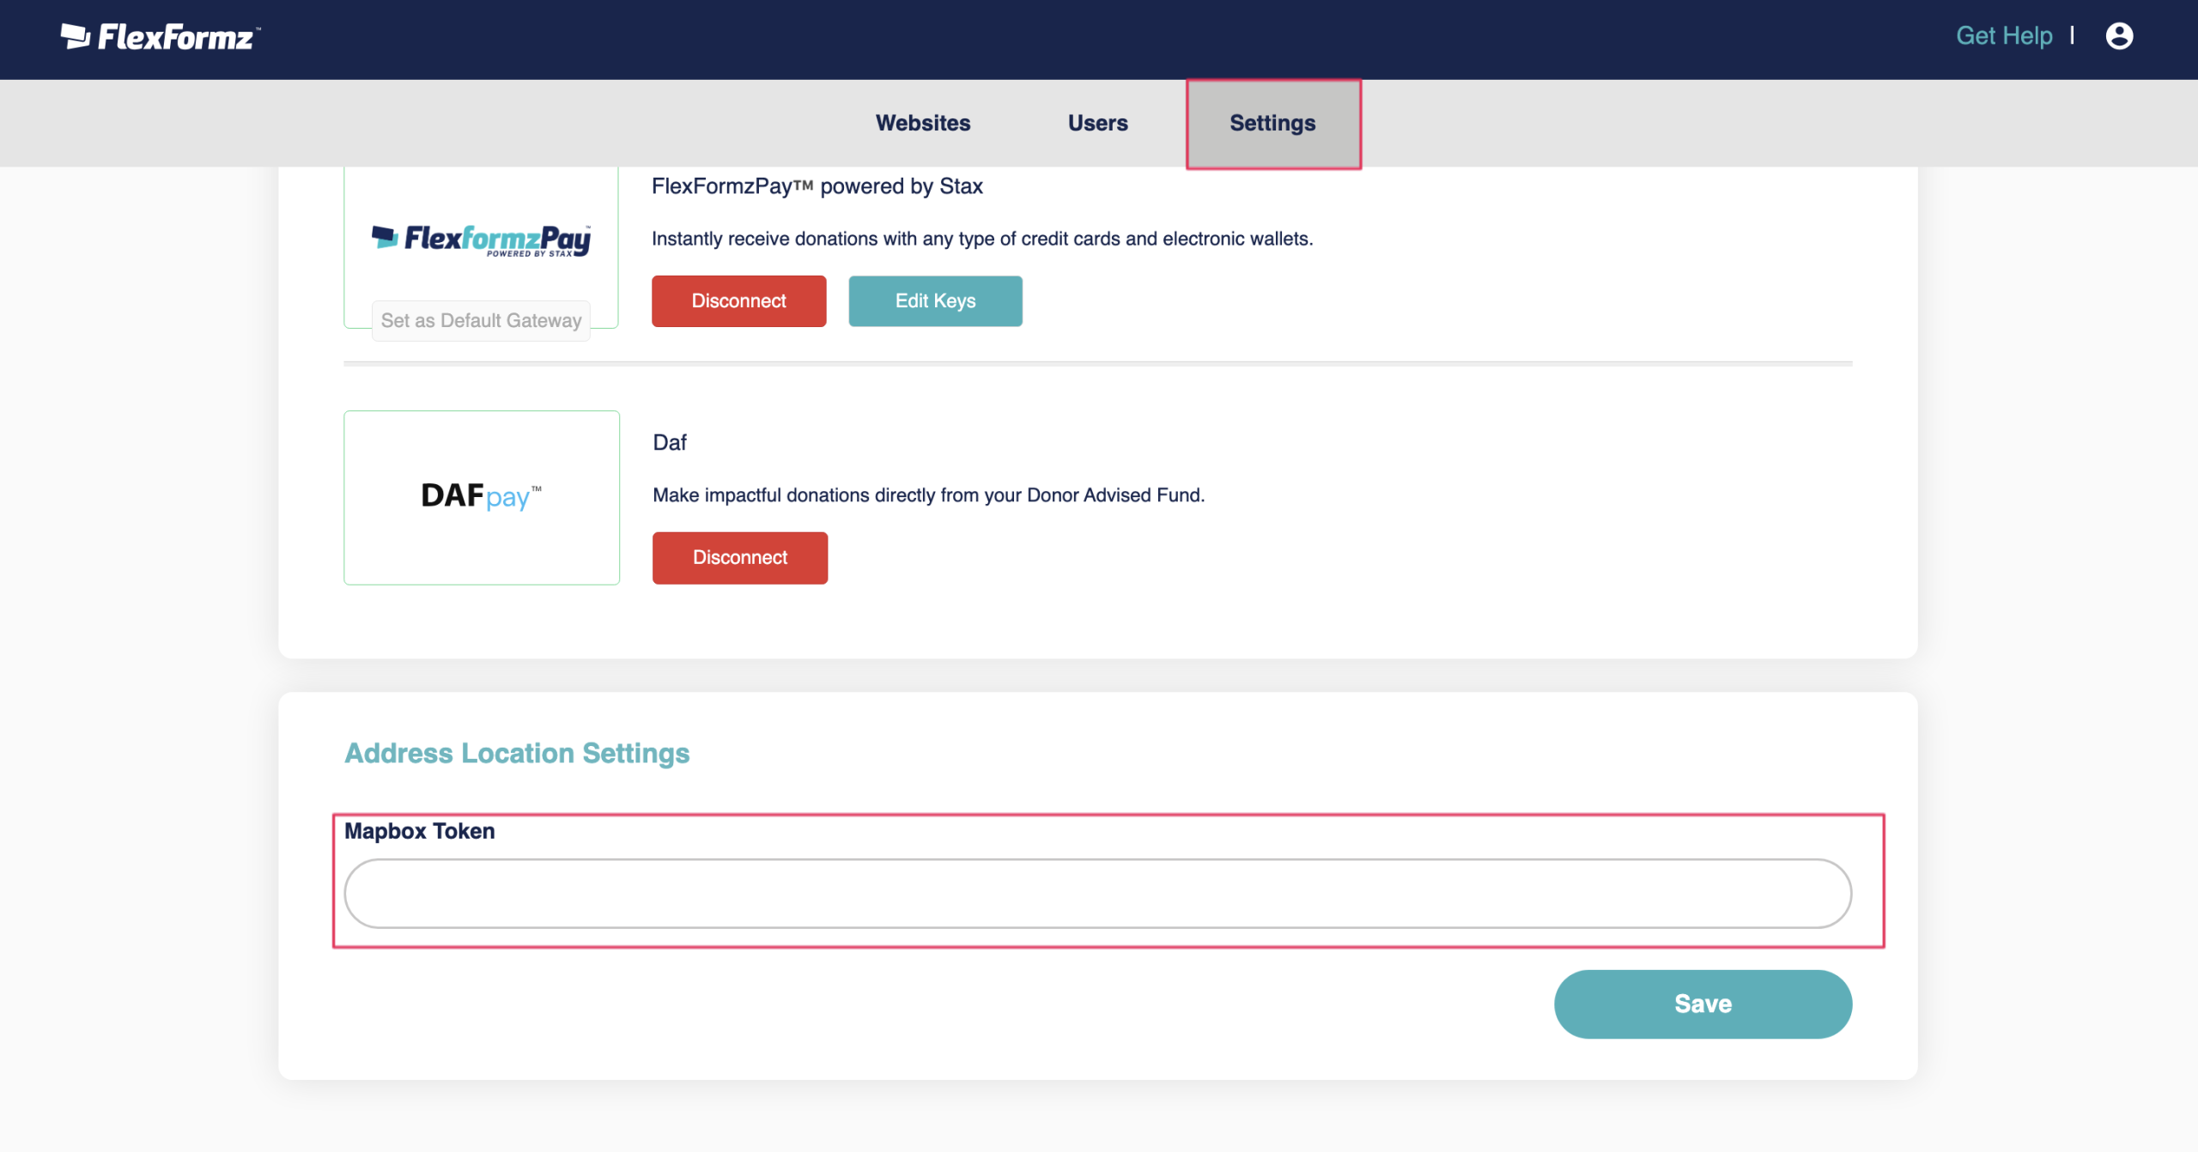Disconnect the Daf payment gateway
Viewport: 2198px width, 1152px height.
pyautogui.click(x=739, y=558)
